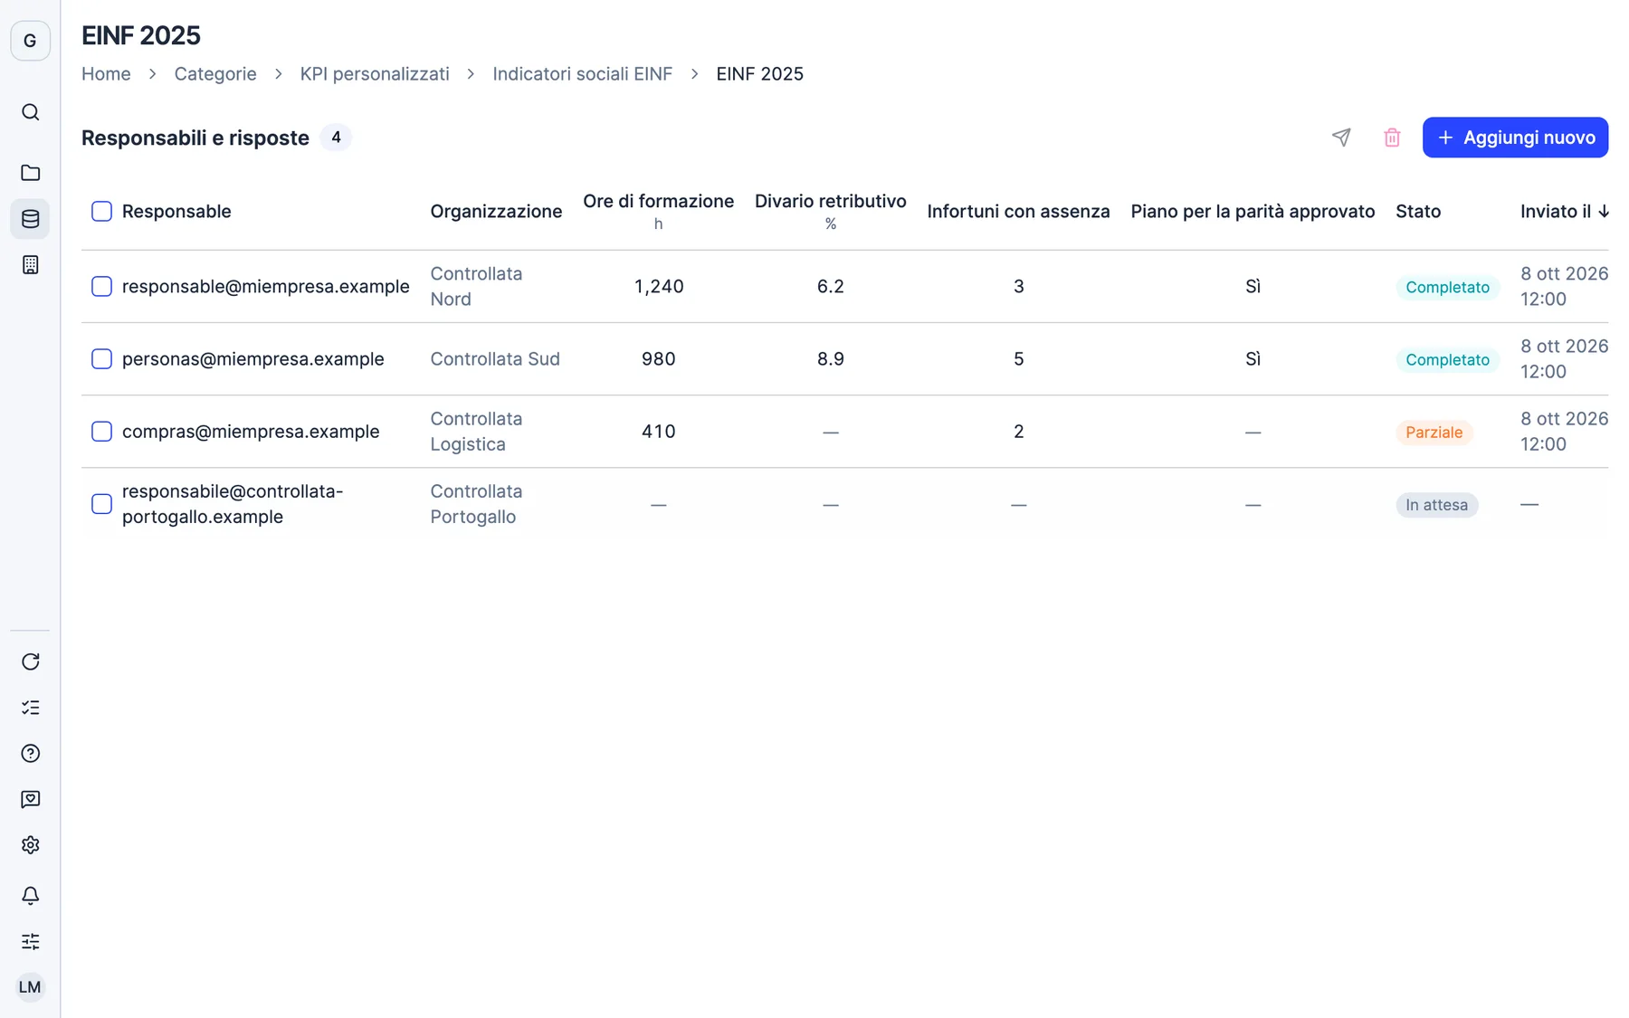Open the sliders preferences icon
Screen dimensions: 1629x1018
click(x=30, y=942)
